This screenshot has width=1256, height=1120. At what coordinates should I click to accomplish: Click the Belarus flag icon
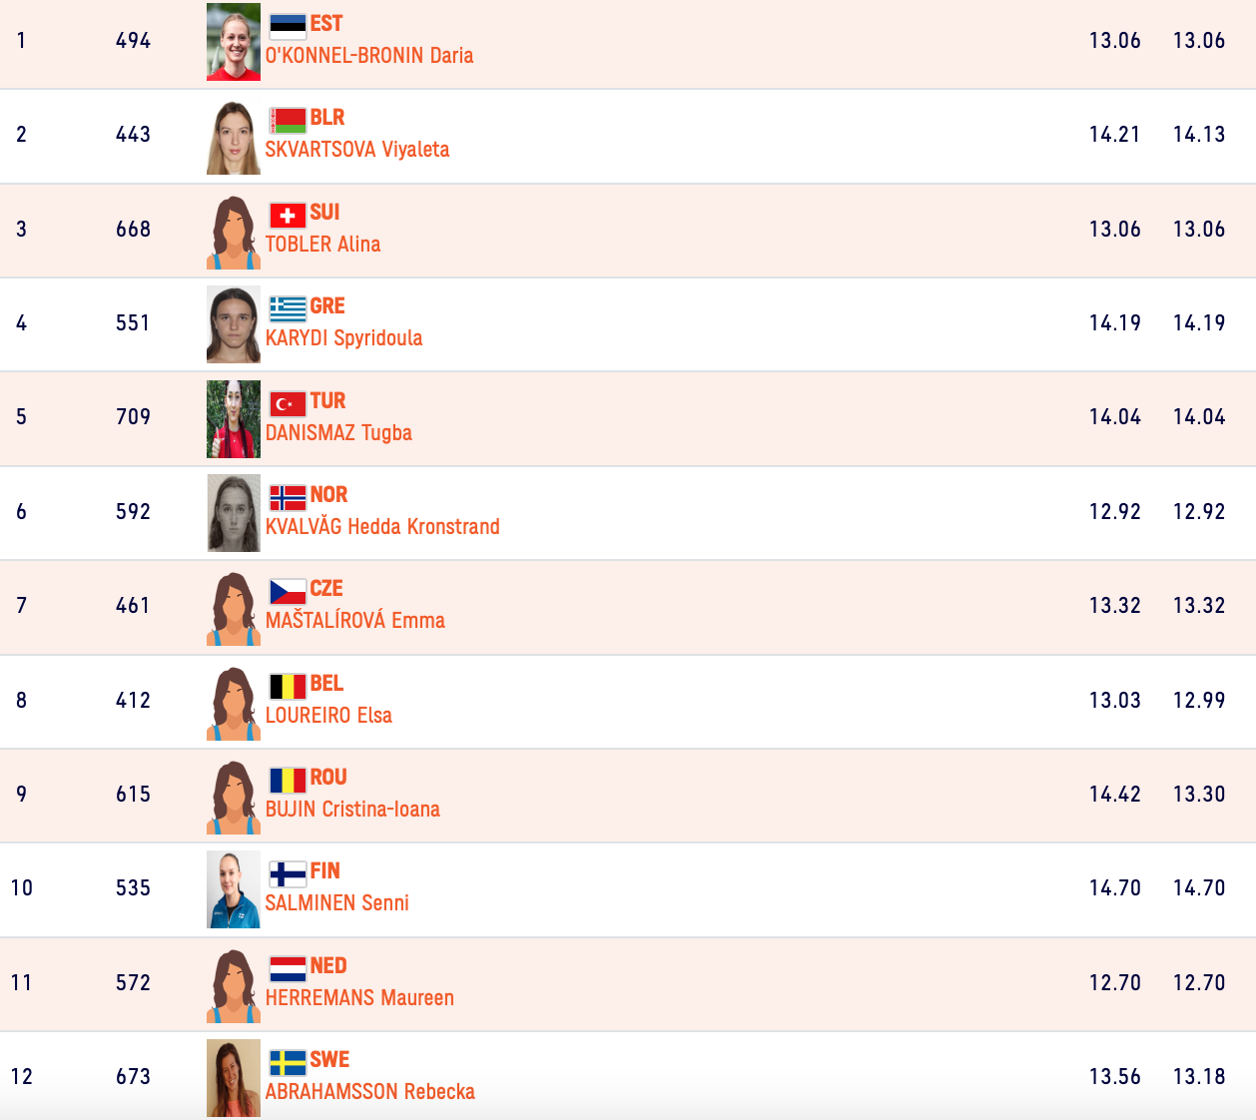288,120
